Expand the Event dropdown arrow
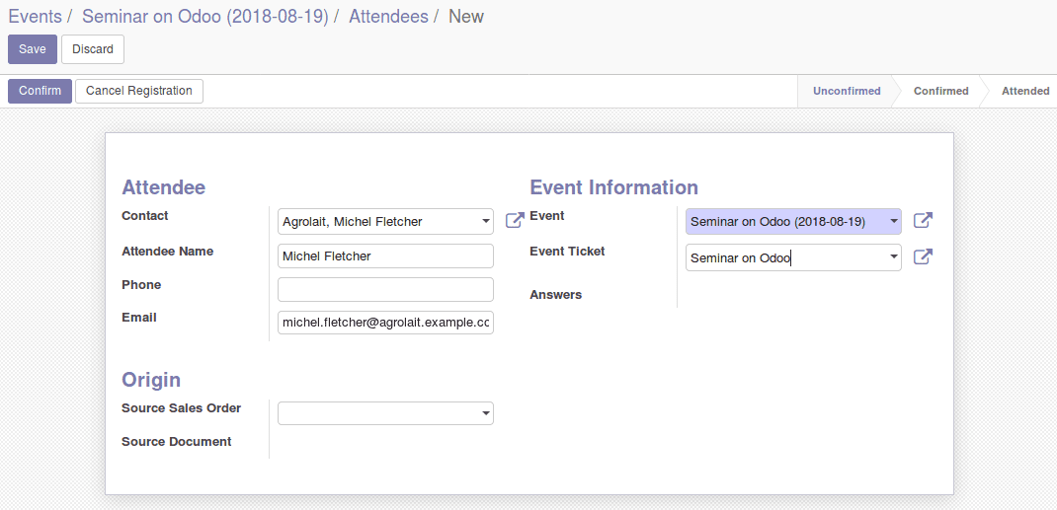The width and height of the screenshot is (1057, 510). pyautogui.click(x=893, y=221)
